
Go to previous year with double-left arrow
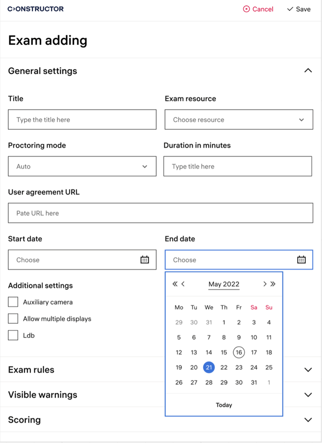(175, 284)
